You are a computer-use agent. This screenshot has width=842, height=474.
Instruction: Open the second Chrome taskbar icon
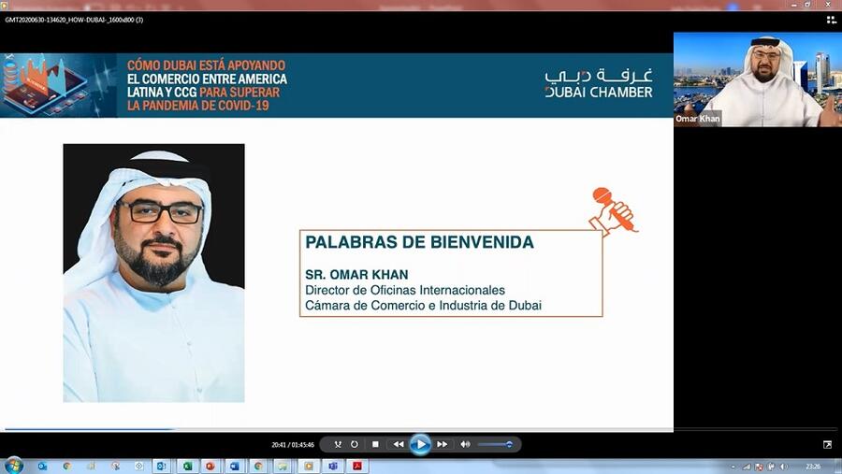pos(258,466)
